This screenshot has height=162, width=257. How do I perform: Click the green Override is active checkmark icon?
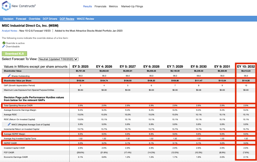4,43
